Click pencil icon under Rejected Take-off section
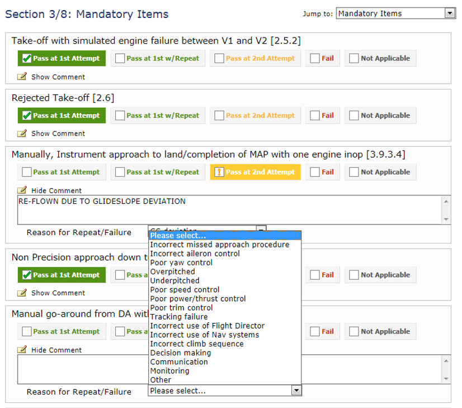 (x=22, y=133)
